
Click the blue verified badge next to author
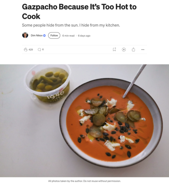pos(44,35)
